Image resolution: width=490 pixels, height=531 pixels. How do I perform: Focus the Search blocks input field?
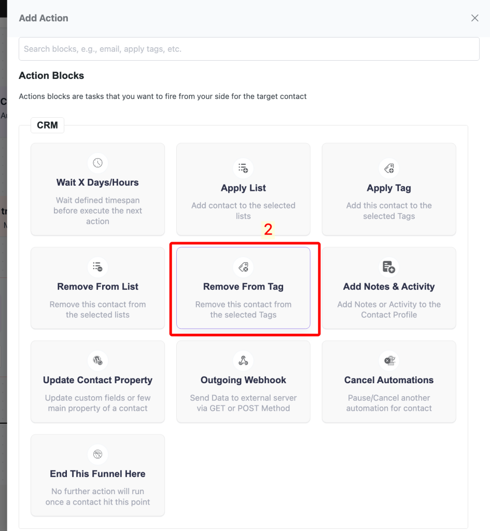tap(249, 49)
